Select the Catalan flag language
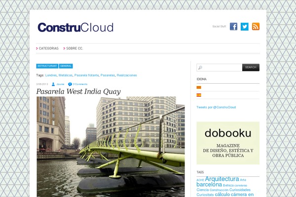Screen dimensions: 296x197 [x=199, y=88]
